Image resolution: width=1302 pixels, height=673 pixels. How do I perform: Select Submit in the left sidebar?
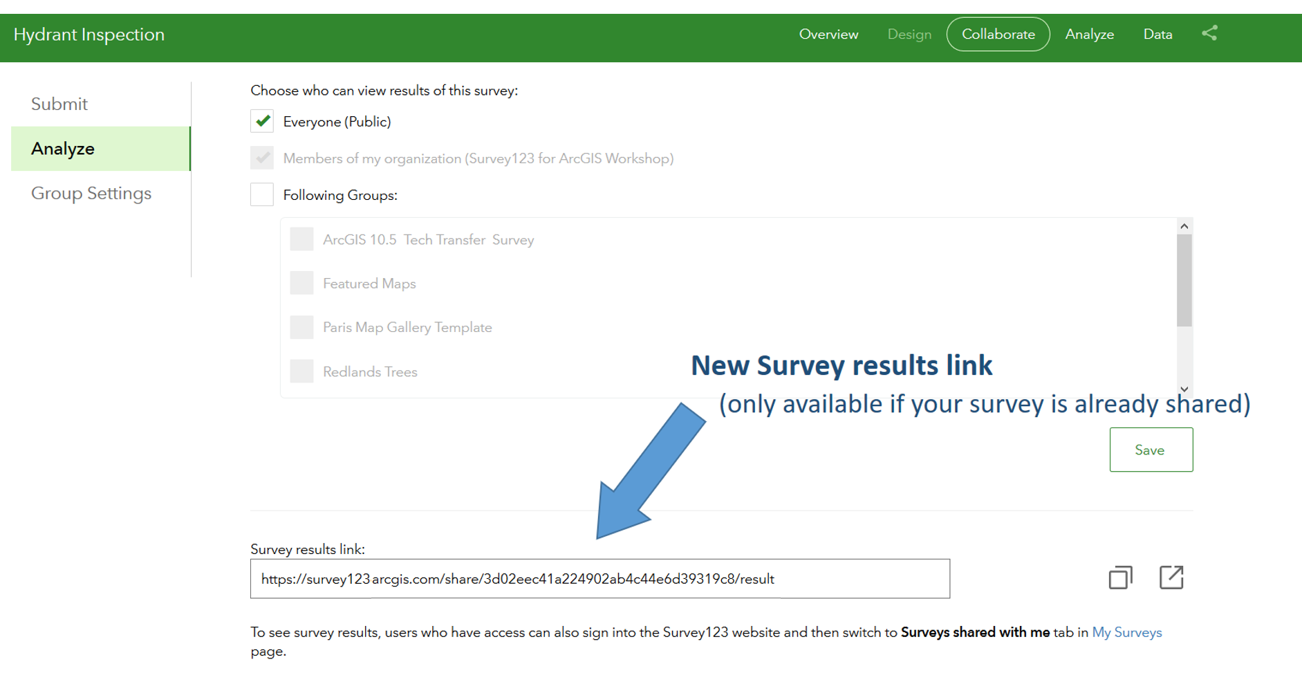tap(59, 104)
